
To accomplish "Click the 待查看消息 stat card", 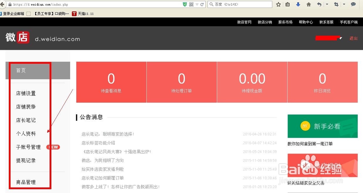I will pyautogui.click(x=111, y=82).
